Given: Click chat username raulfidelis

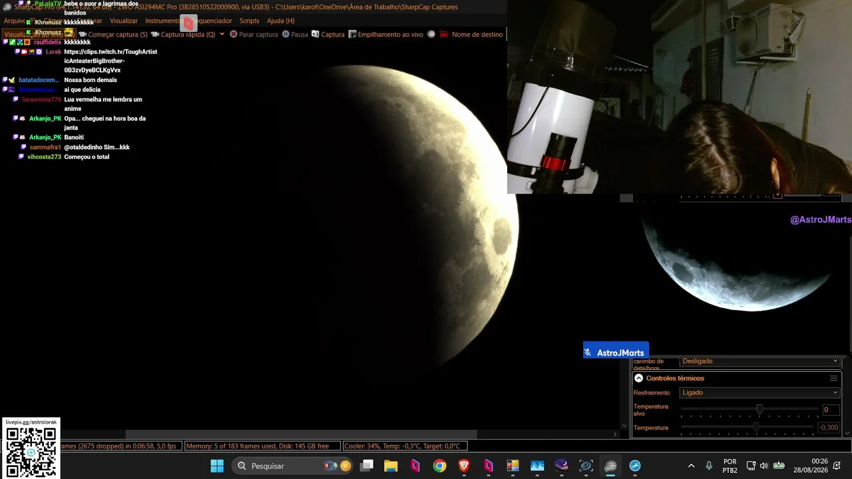Looking at the screenshot, I should (47, 43).
